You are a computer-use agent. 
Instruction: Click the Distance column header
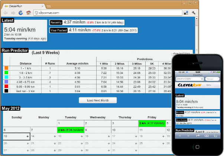(26, 64)
